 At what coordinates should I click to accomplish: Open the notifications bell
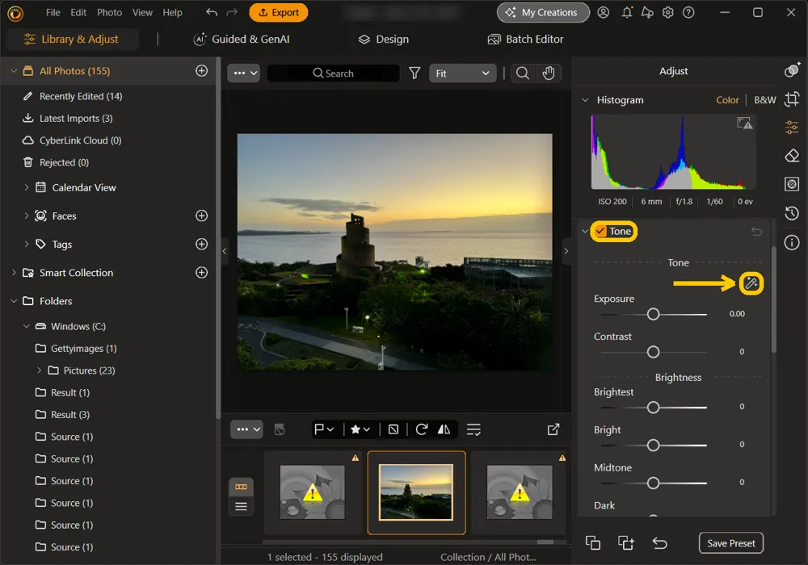pos(627,12)
